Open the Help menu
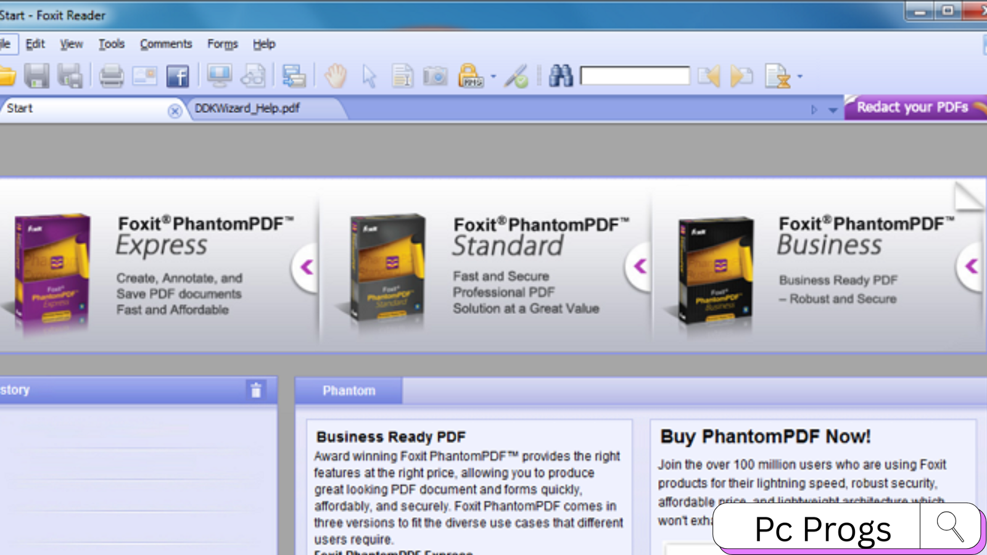Image resolution: width=987 pixels, height=555 pixels. [264, 44]
